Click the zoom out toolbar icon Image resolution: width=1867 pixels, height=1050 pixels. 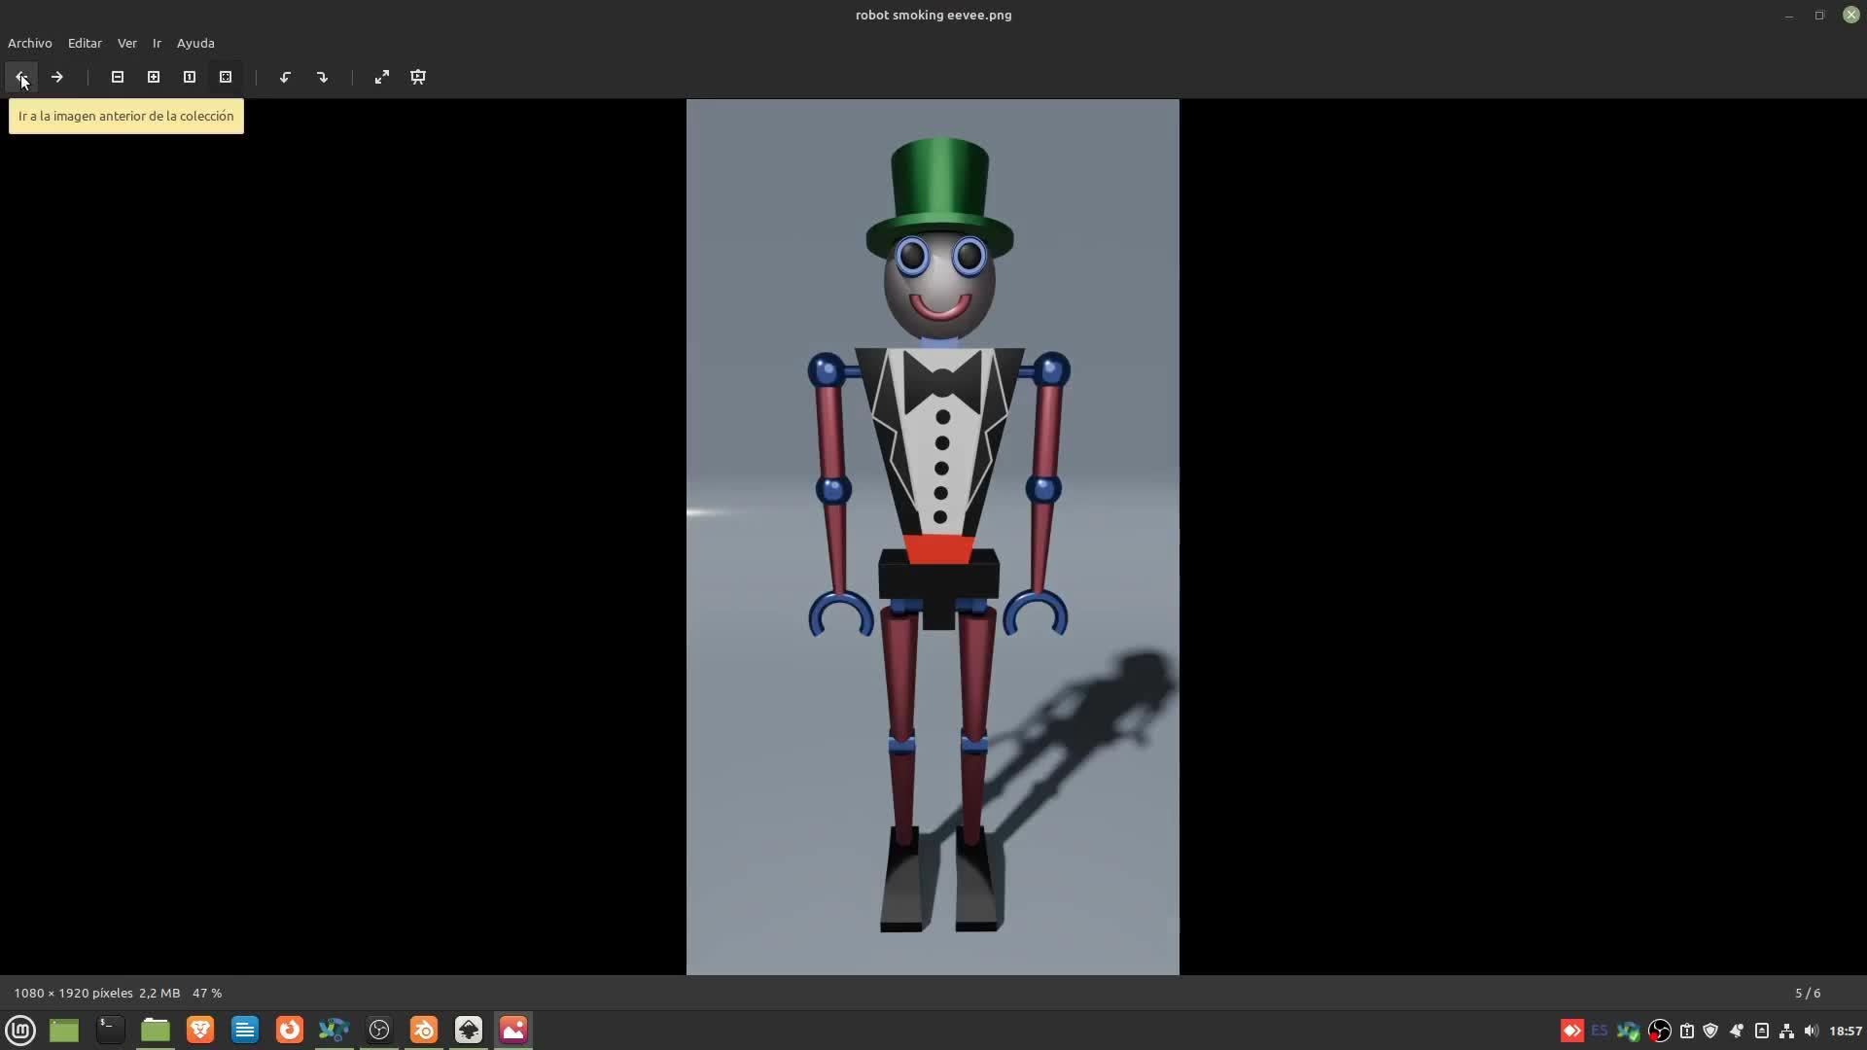[118, 77]
